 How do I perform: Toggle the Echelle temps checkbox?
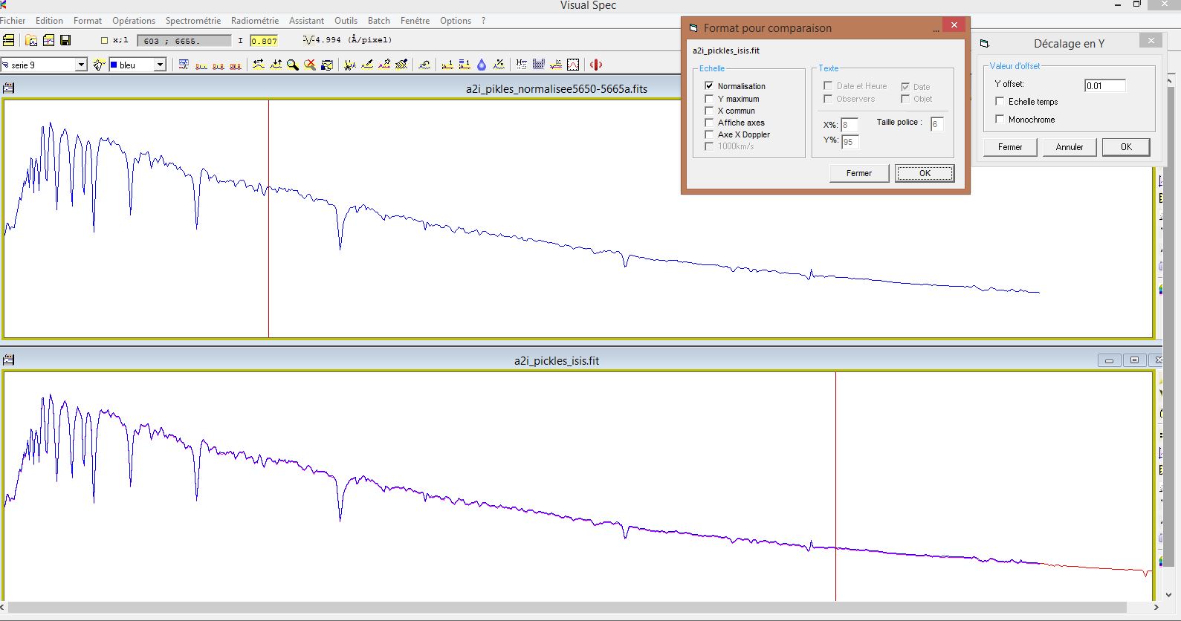pyautogui.click(x=1000, y=101)
